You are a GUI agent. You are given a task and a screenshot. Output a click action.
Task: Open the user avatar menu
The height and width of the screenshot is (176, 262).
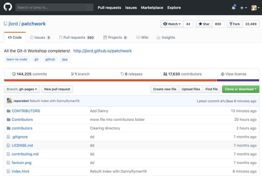click(x=255, y=8)
